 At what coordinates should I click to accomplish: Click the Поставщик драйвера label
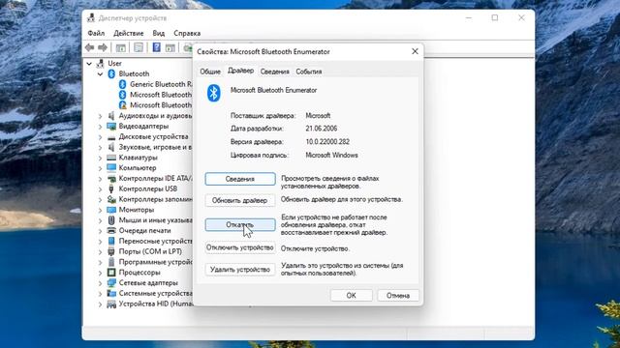[263, 116]
